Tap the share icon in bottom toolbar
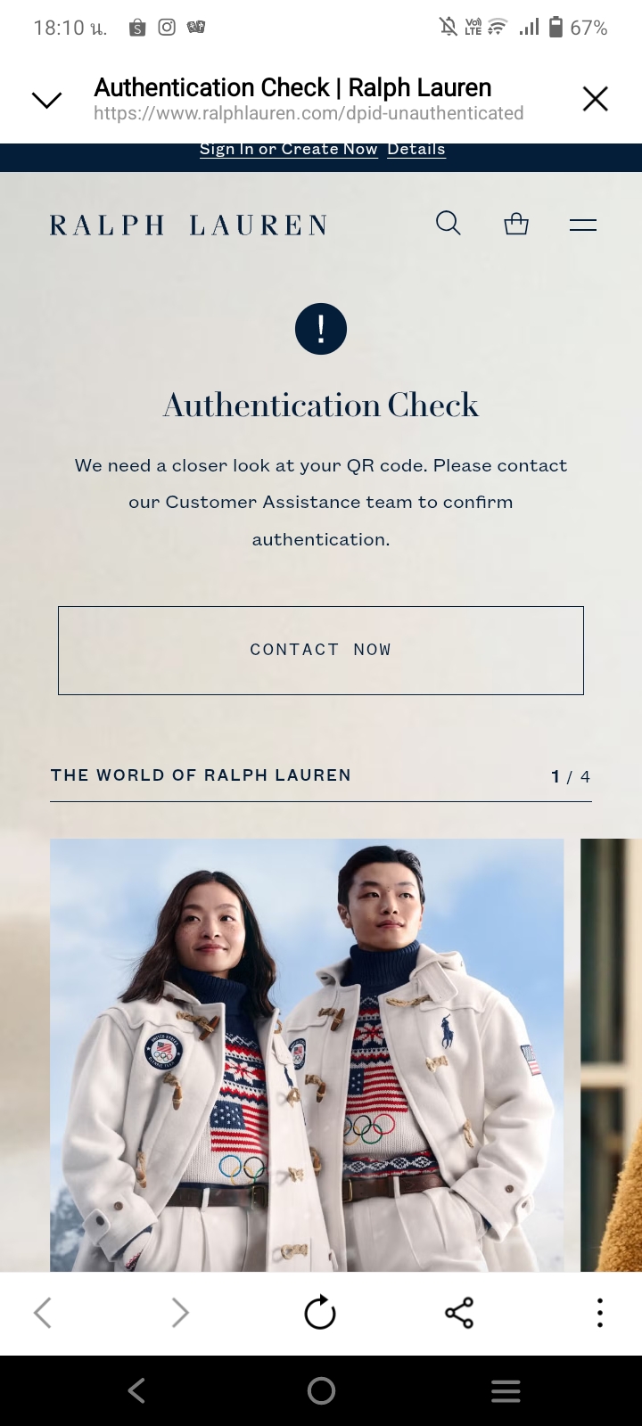 pyautogui.click(x=459, y=1312)
